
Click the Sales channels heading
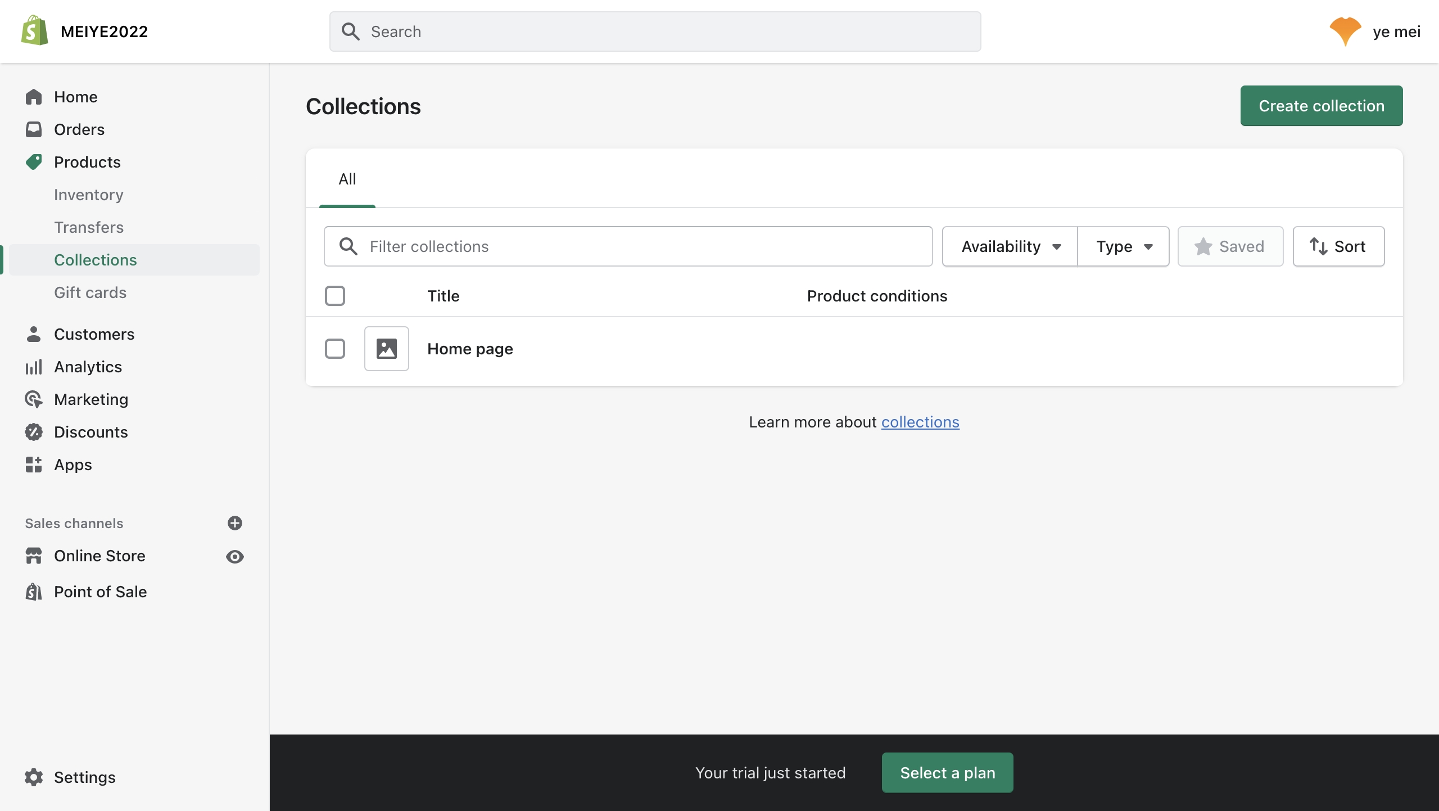[74, 523]
